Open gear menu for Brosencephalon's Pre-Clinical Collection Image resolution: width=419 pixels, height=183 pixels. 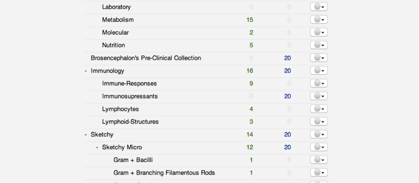click(319, 58)
